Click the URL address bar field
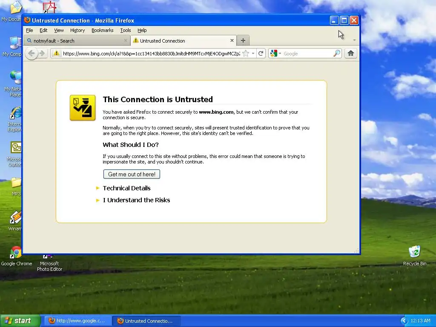 pyautogui.click(x=151, y=53)
